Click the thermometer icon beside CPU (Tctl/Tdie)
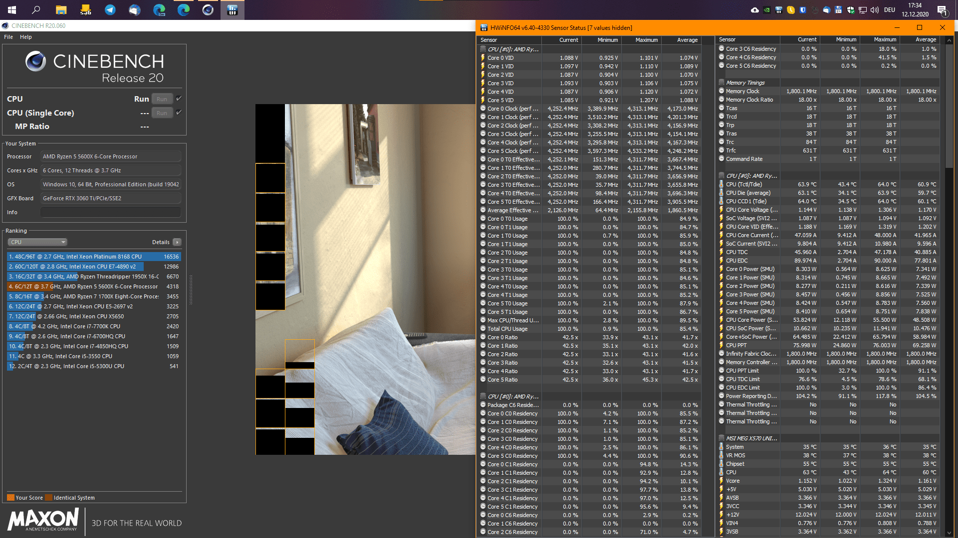This screenshot has height=538, width=958. click(721, 184)
